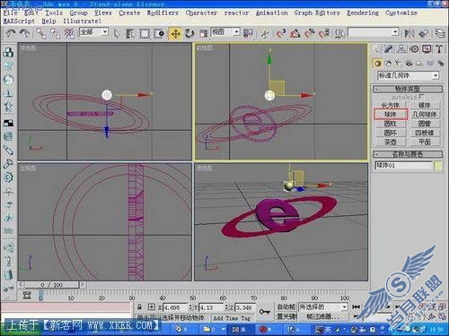Open the 所选择的 key filter dropdown
The width and height of the screenshot is (449, 336).
322,306
